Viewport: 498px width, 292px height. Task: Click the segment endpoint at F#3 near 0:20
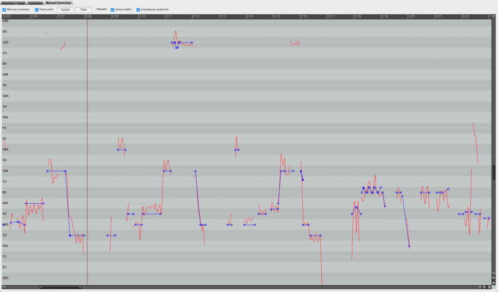[x=409, y=246]
